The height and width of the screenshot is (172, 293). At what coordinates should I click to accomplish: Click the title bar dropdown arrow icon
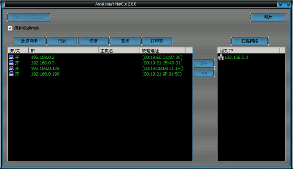280,4
